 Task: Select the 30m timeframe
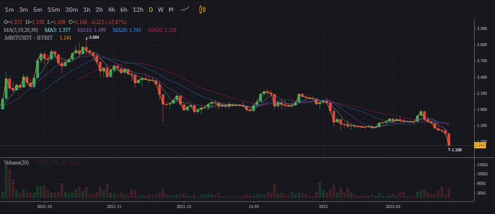click(x=71, y=10)
